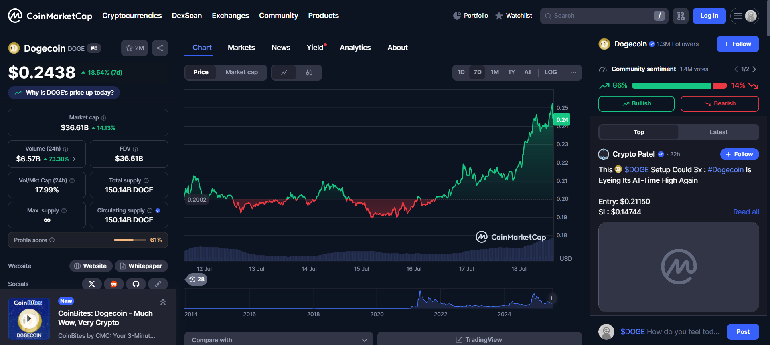Open the chart more options ellipsis
Image resolution: width=770 pixels, height=345 pixels.
[573, 73]
